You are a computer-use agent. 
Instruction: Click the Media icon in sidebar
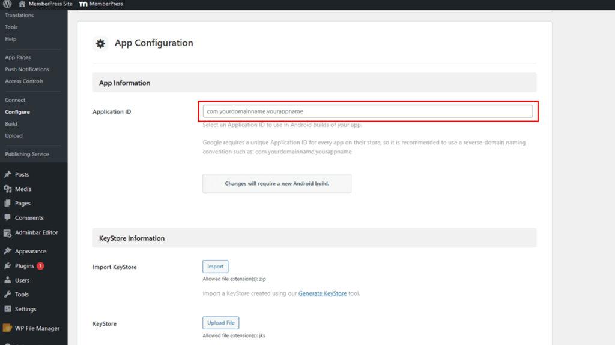click(8, 189)
